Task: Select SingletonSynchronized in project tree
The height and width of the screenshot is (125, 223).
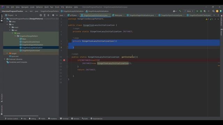Action: tap(31, 50)
